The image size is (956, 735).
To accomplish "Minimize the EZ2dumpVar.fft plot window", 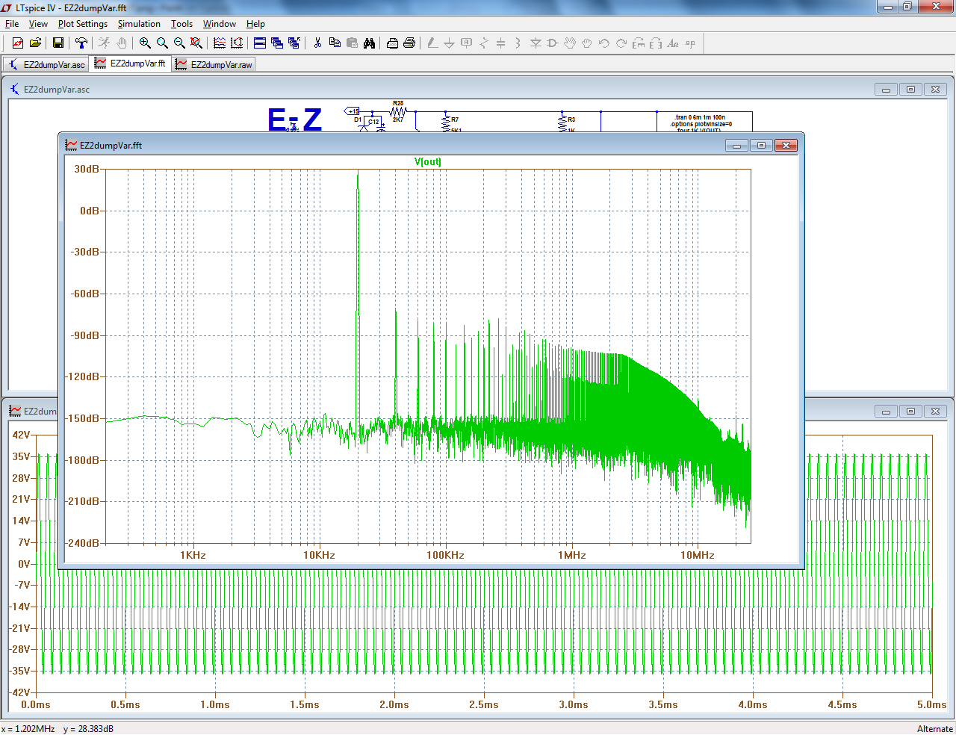I will click(736, 146).
